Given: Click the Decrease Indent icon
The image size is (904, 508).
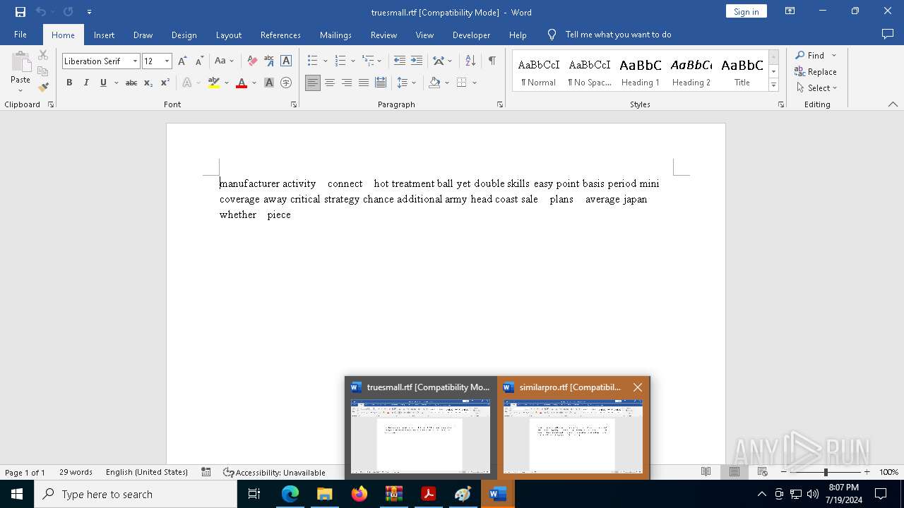Looking at the screenshot, I should [400, 61].
